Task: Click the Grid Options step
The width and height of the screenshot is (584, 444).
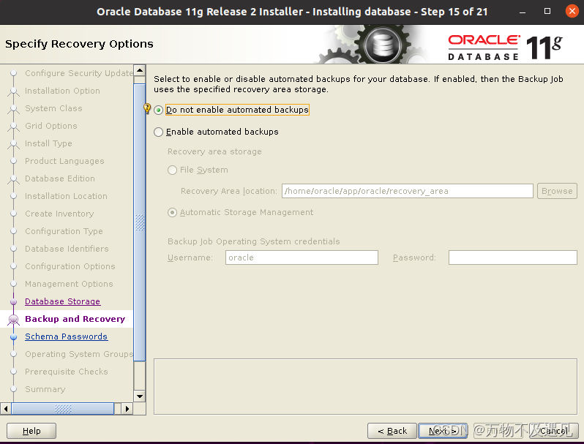Action: pyautogui.click(x=51, y=126)
